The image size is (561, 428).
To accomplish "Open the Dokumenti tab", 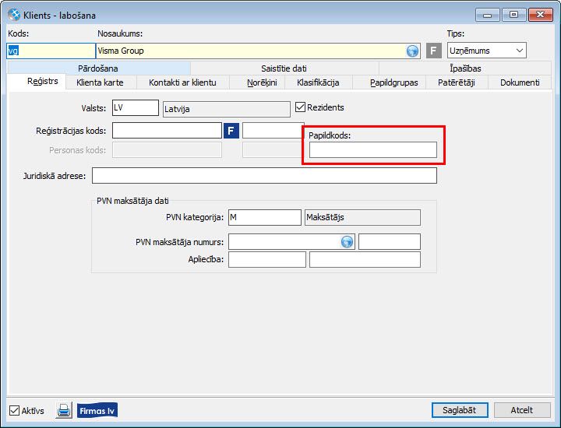I will click(x=520, y=82).
